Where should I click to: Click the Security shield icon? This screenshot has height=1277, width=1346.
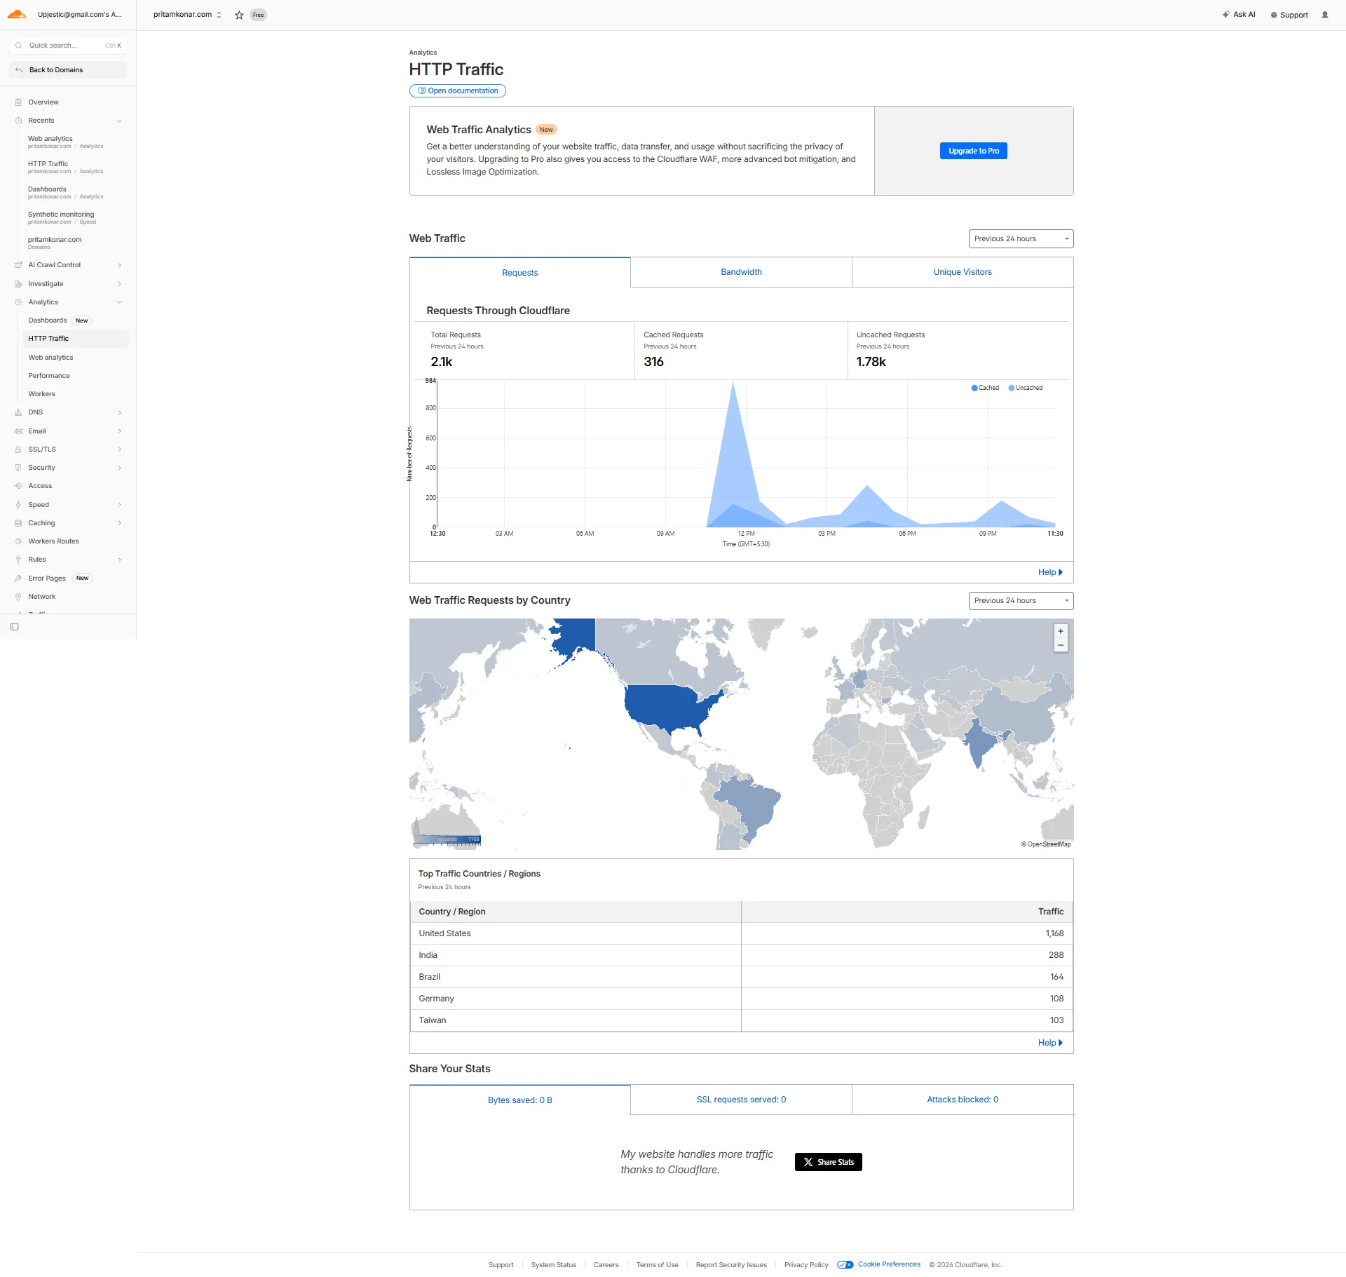click(18, 468)
